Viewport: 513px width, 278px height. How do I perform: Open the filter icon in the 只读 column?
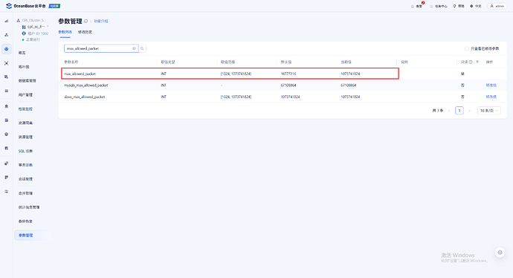pyautogui.click(x=477, y=62)
